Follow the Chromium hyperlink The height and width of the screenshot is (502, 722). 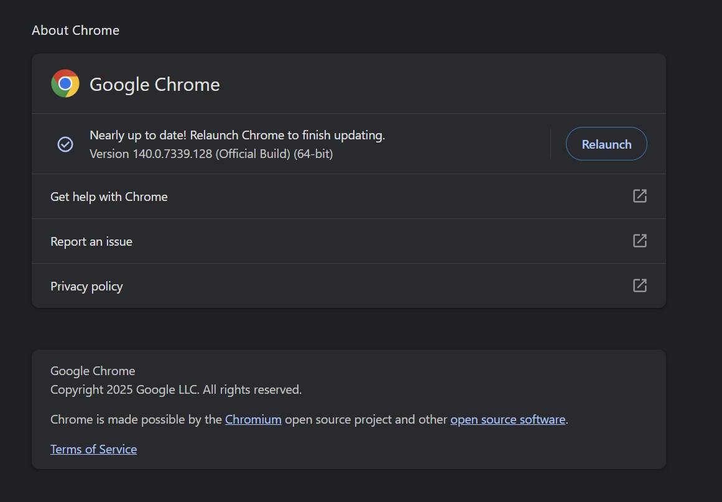[252, 419]
